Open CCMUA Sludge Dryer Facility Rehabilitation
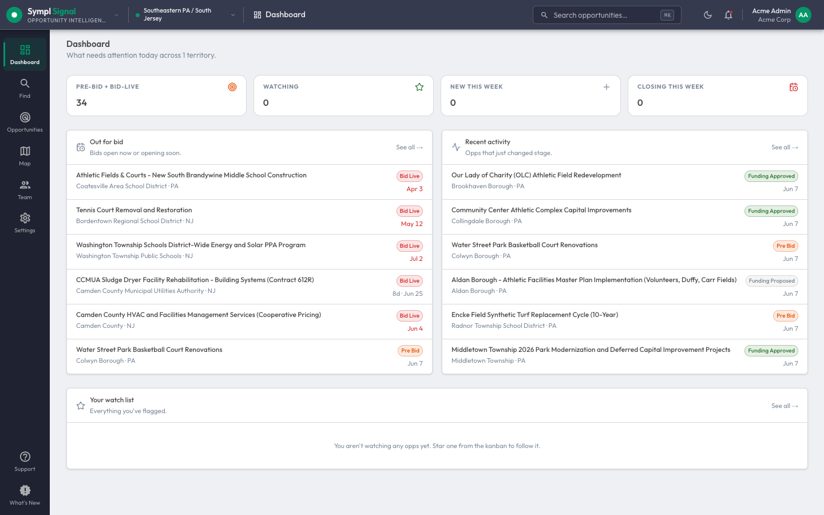Viewport: 824px width, 515px height. pos(249,287)
